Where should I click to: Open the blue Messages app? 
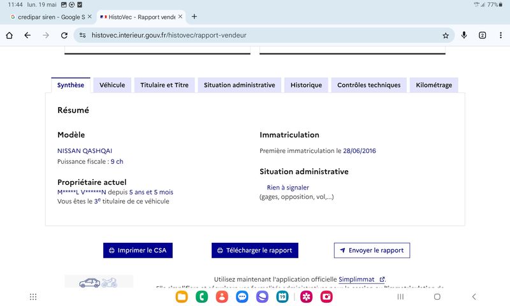coord(242,296)
